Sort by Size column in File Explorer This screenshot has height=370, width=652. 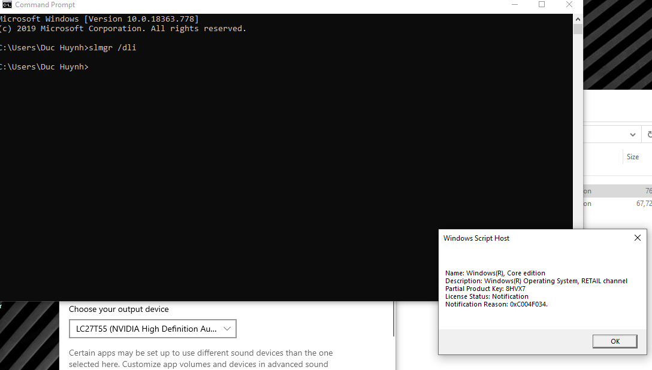coord(632,156)
